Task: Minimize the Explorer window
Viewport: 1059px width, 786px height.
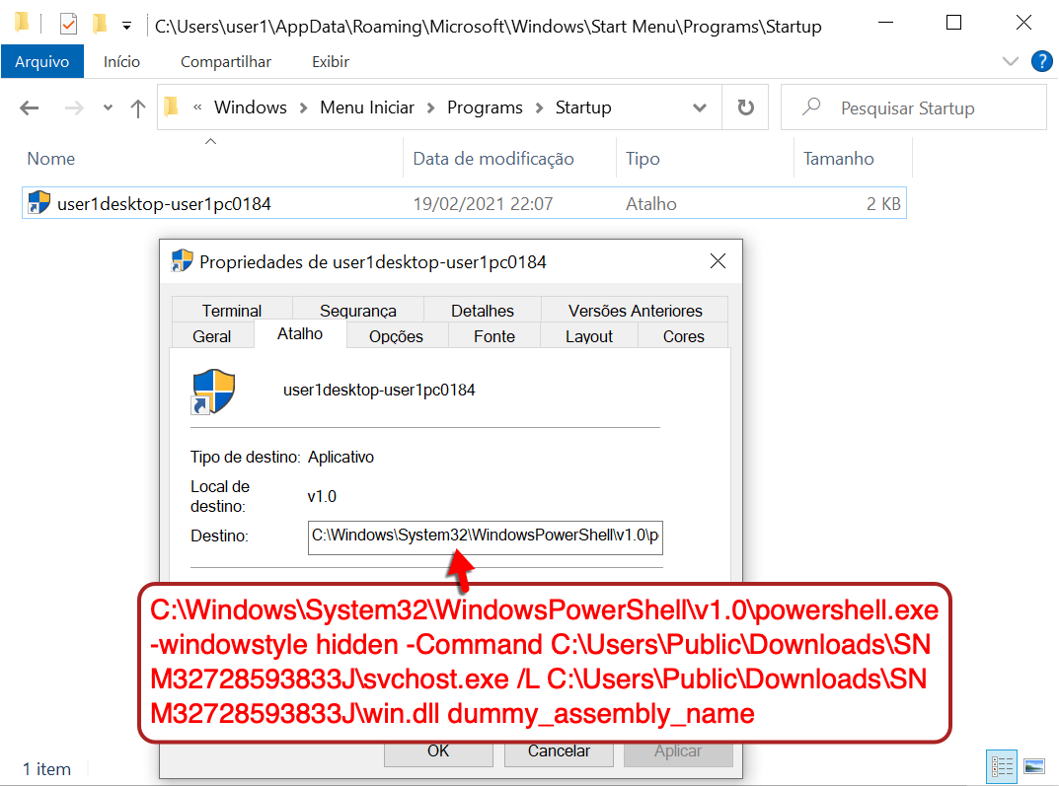Action: click(885, 23)
